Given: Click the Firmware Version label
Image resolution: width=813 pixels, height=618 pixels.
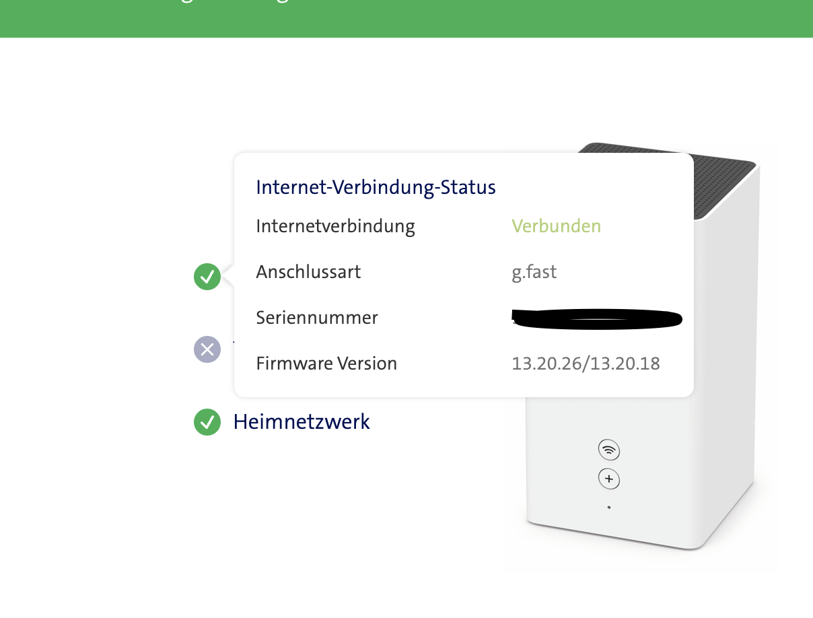Looking at the screenshot, I should click(326, 364).
